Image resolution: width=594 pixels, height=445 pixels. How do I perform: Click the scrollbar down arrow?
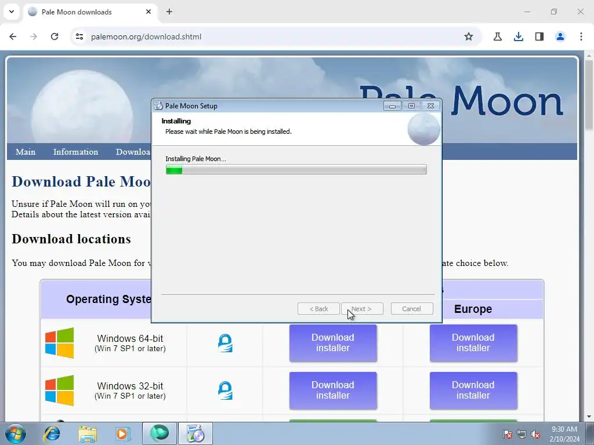click(589, 417)
